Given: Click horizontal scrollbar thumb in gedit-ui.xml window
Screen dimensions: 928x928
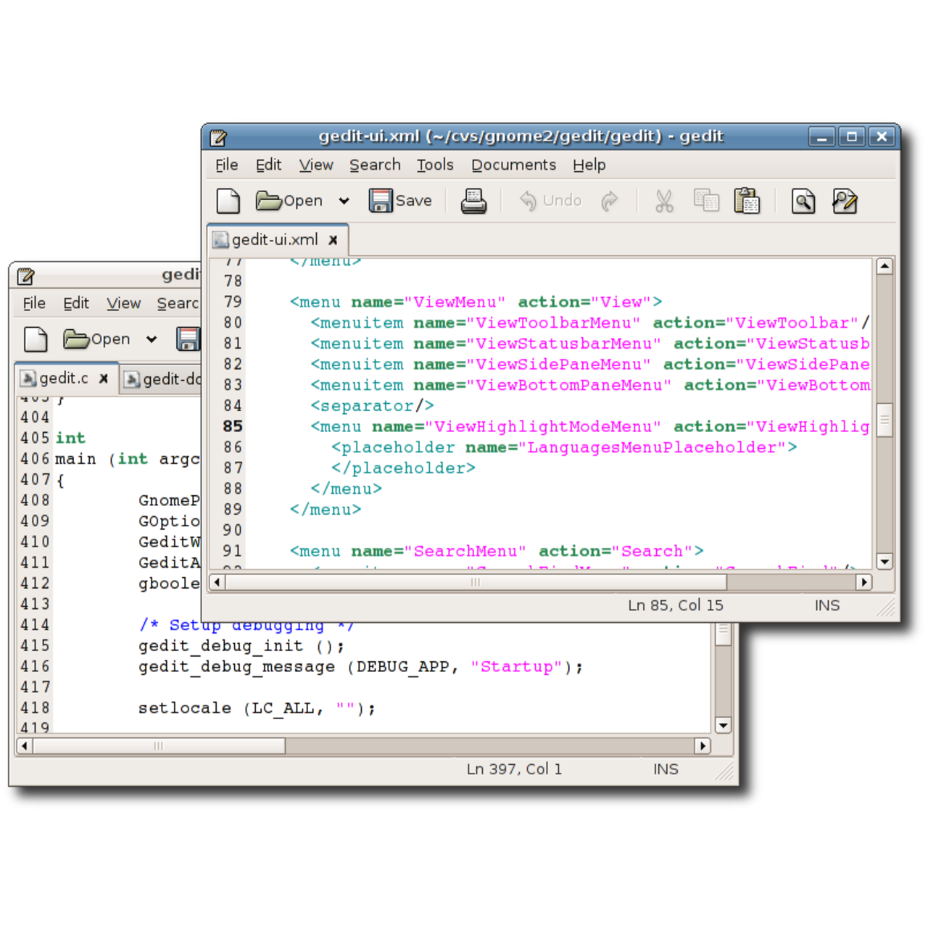Looking at the screenshot, I should 476,582.
